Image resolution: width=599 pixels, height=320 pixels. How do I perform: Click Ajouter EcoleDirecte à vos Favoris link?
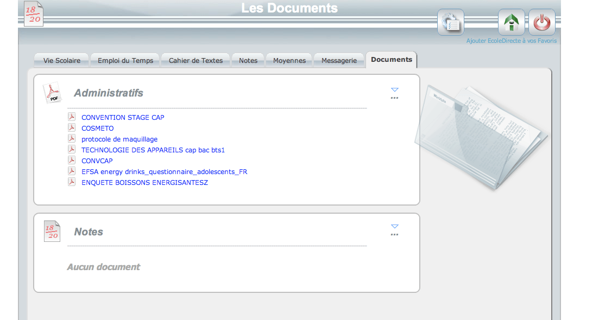point(511,41)
